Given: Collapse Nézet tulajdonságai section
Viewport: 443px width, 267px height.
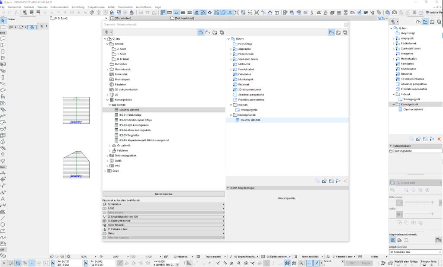Looking at the screenshot, I should [x=228, y=188].
